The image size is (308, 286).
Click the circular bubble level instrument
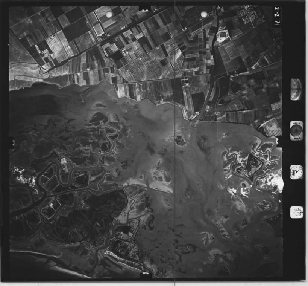click(x=296, y=130)
